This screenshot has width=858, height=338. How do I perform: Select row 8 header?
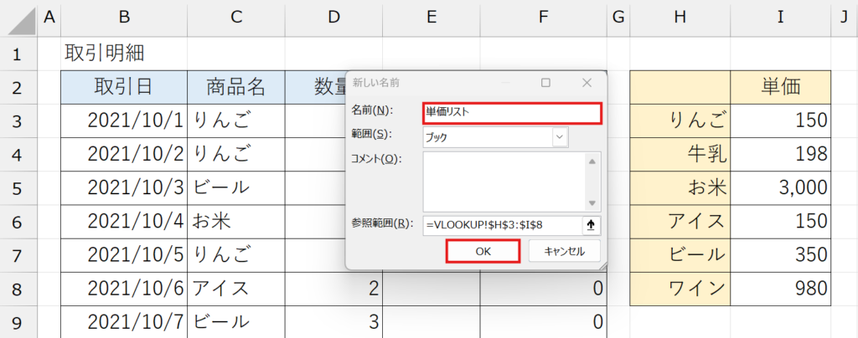19,289
